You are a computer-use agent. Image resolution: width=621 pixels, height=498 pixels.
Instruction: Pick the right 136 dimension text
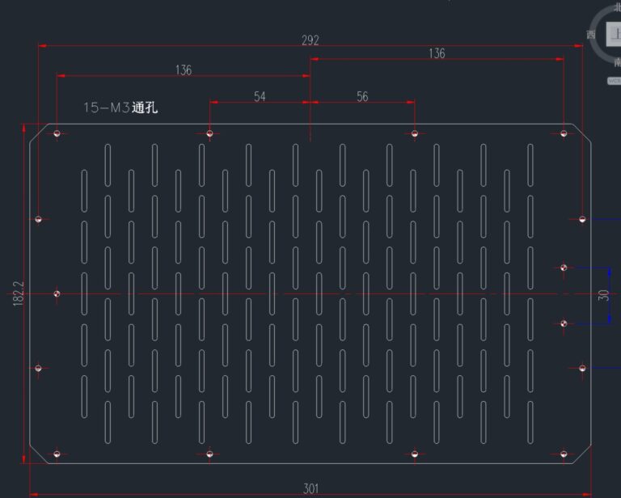coord(437,53)
